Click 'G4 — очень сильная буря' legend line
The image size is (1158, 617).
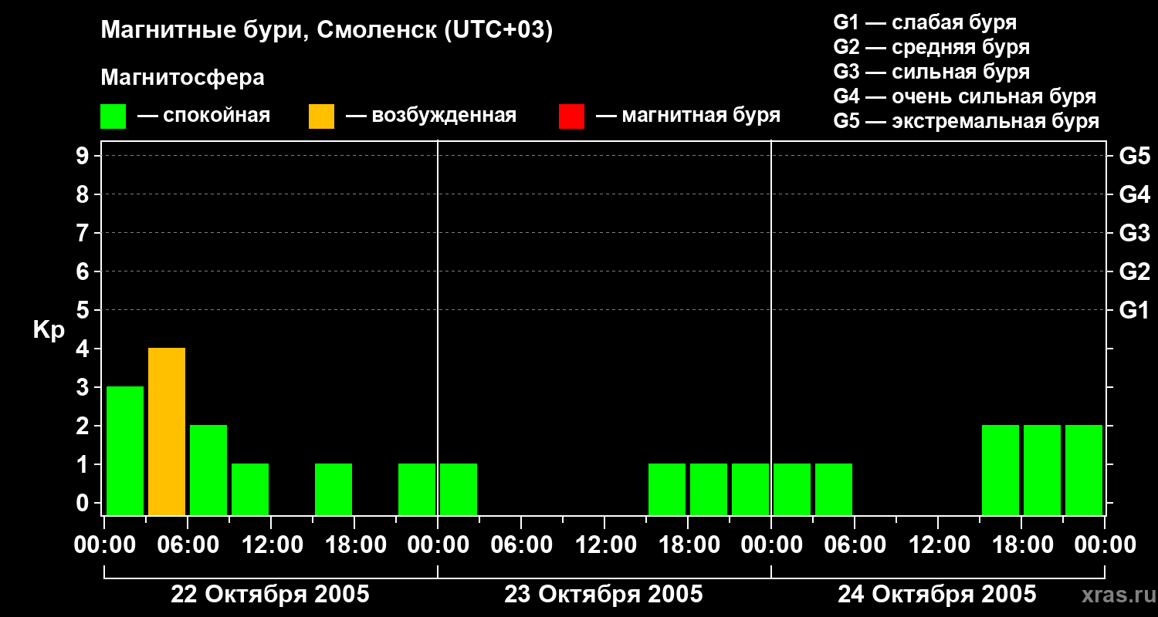coord(965,96)
